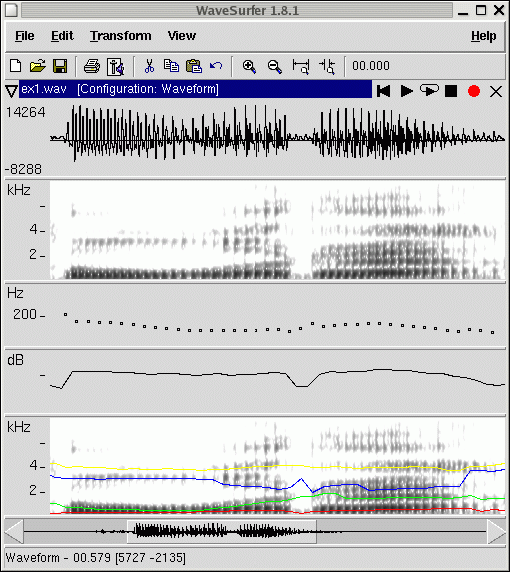Click the 200 Hz pitch axis label
This screenshot has width=510, height=572.
click(x=25, y=314)
